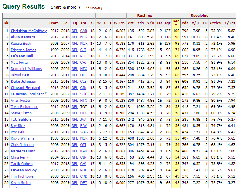This screenshot has height=188, width=239.
Task: Open CLE team link for Duke Johnson
Action: (x=83, y=82)
